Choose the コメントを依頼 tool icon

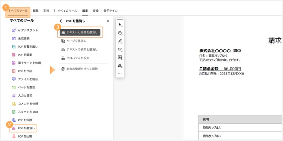click(14, 104)
